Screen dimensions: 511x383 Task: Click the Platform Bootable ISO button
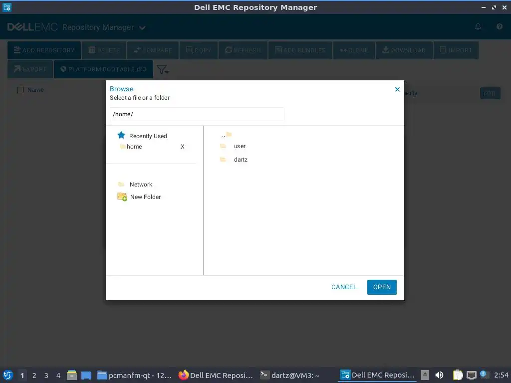(x=103, y=69)
